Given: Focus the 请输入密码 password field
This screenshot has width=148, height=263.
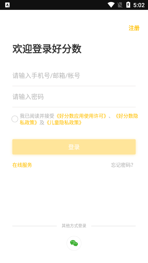Looking at the screenshot, I should click(74, 97).
